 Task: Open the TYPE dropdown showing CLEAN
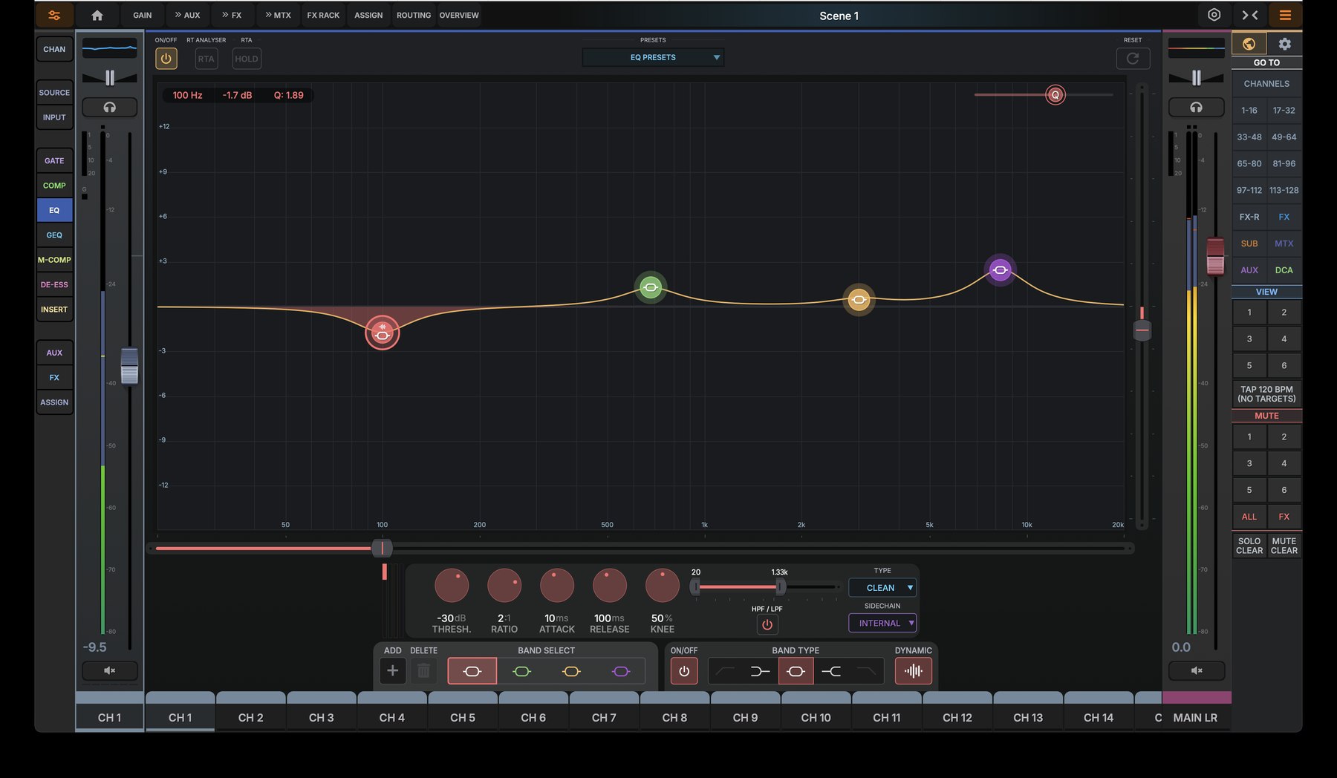coord(882,587)
